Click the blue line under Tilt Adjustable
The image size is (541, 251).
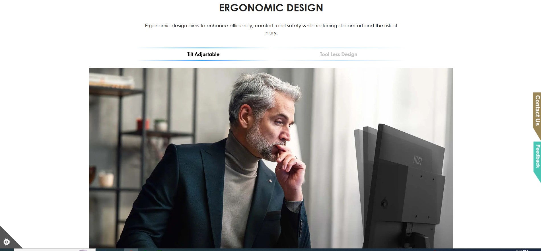[203, 60]
